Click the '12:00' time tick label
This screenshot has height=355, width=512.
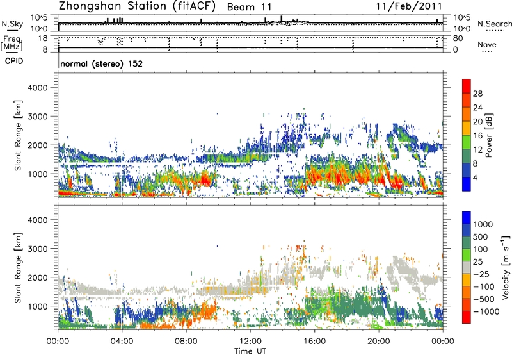point(250,342)
